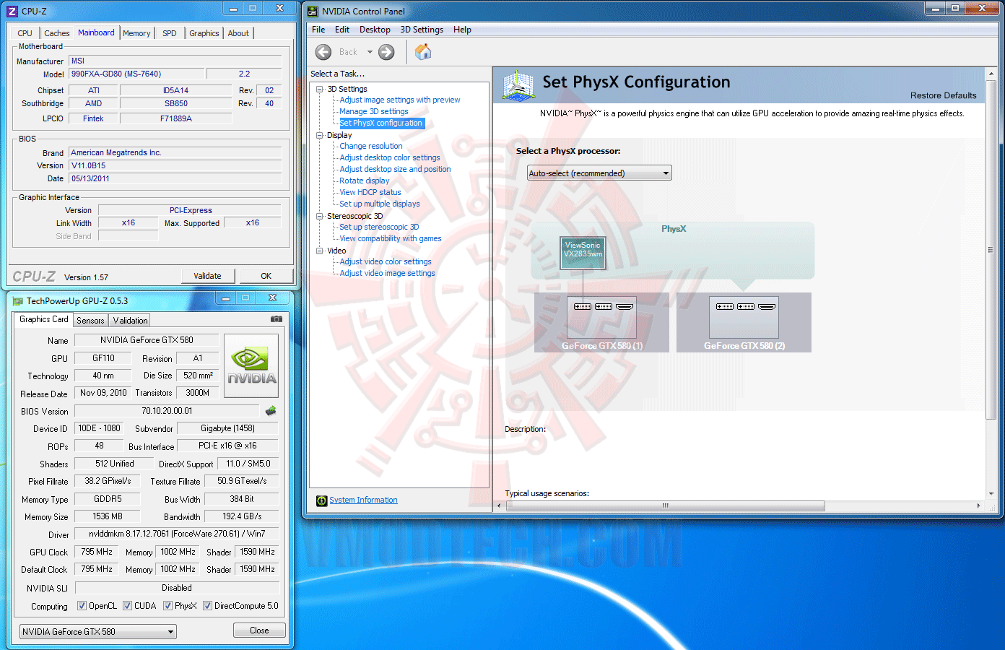
Task: Toggle the DirectCompute 5.0 checkbox
Action: tap(207, 606)
